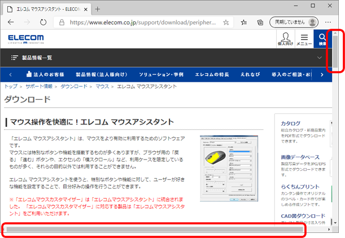345x238 pixels.
Task: Open ソリューション・事例 menu item
Action: pyautogui.click(x=161, y=74)
